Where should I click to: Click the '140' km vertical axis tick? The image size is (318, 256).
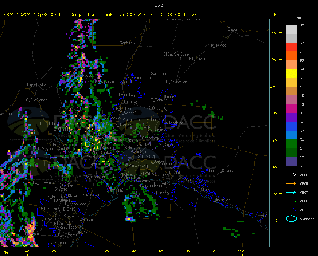coord(273,33)
